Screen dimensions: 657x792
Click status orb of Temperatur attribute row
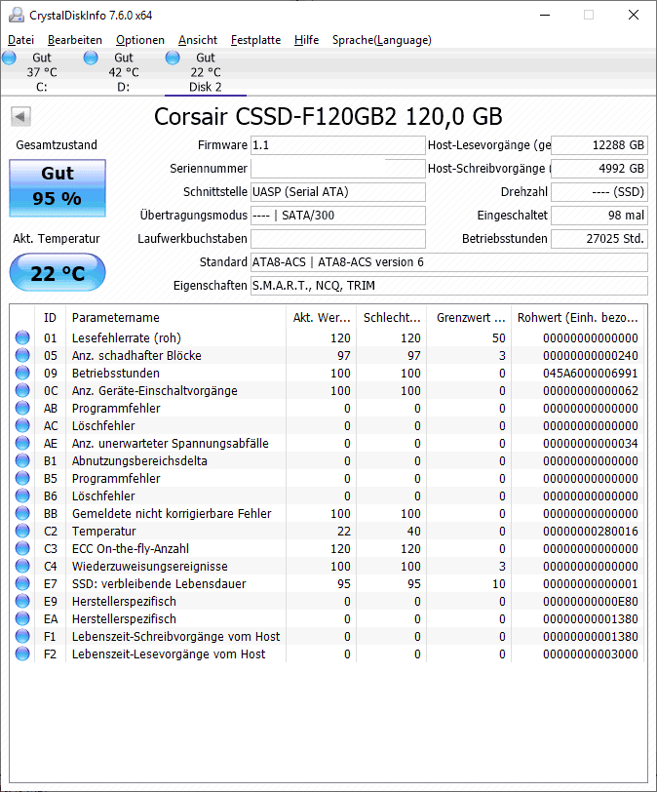pyautogui.click(x=22, y=531)
